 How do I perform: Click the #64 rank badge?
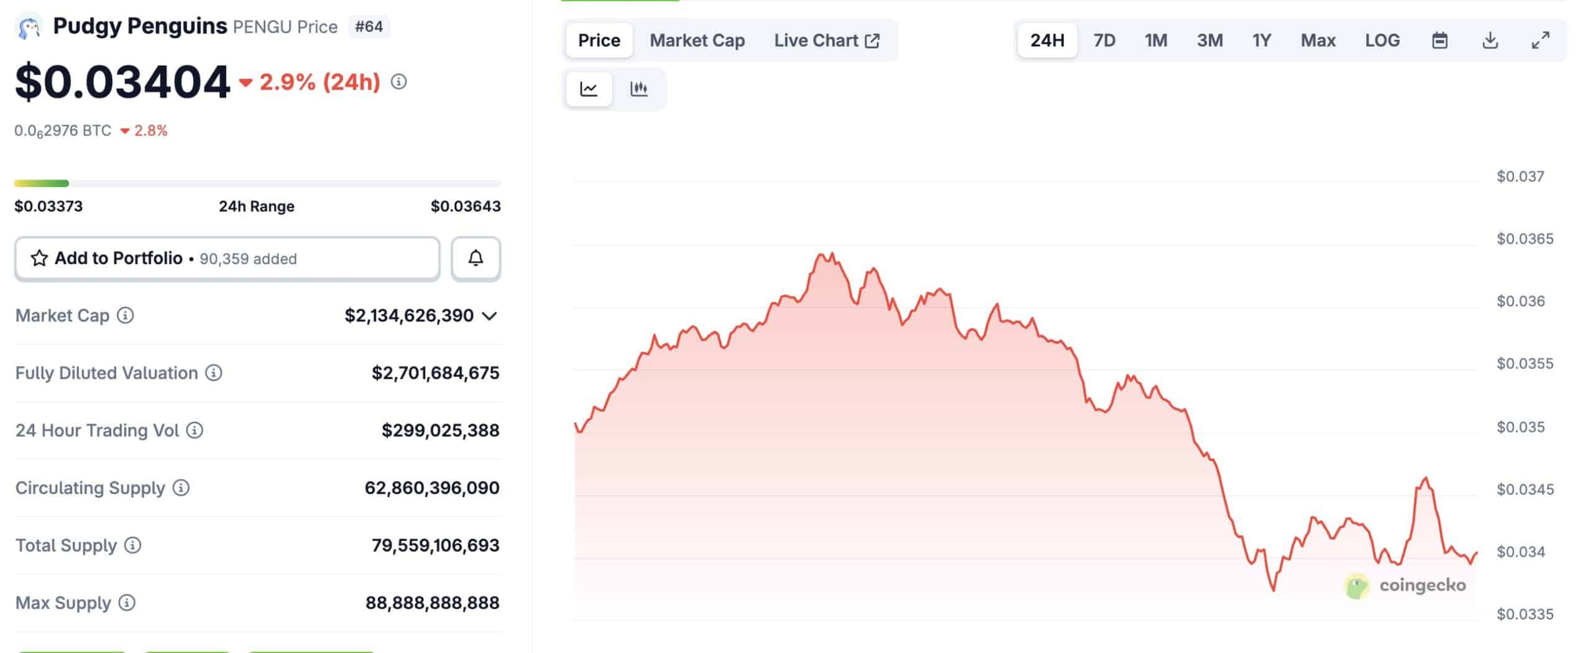pyautogui.click(x=369, y=27)
